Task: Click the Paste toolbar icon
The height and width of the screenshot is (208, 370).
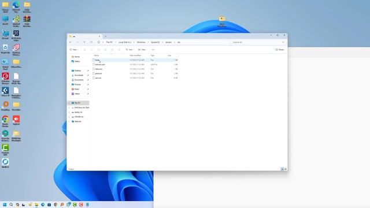Action: point(98,50)
